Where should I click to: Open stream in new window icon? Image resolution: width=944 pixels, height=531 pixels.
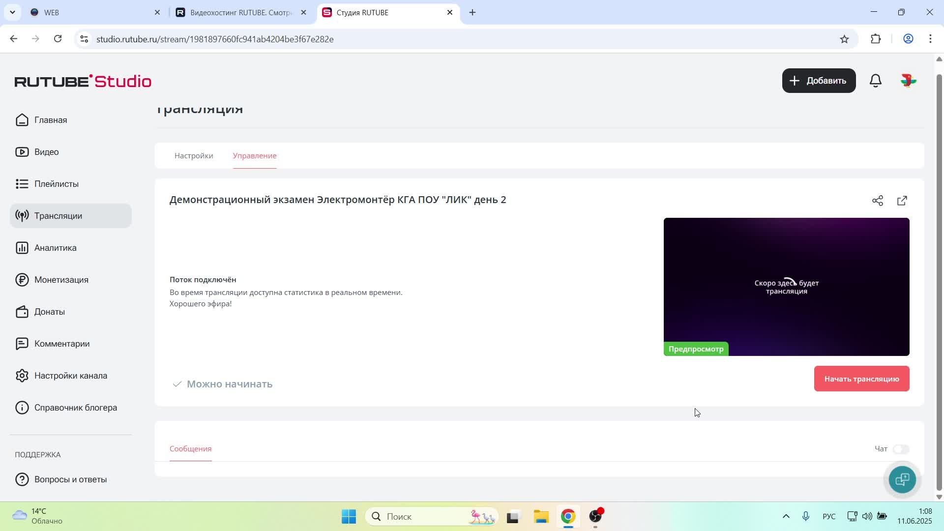pyautogui.click(x=902, y=201)
